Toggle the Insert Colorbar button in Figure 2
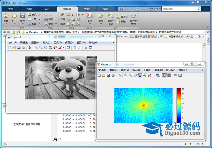Viewport: 212px width, 148px height. tap(164, 75)
